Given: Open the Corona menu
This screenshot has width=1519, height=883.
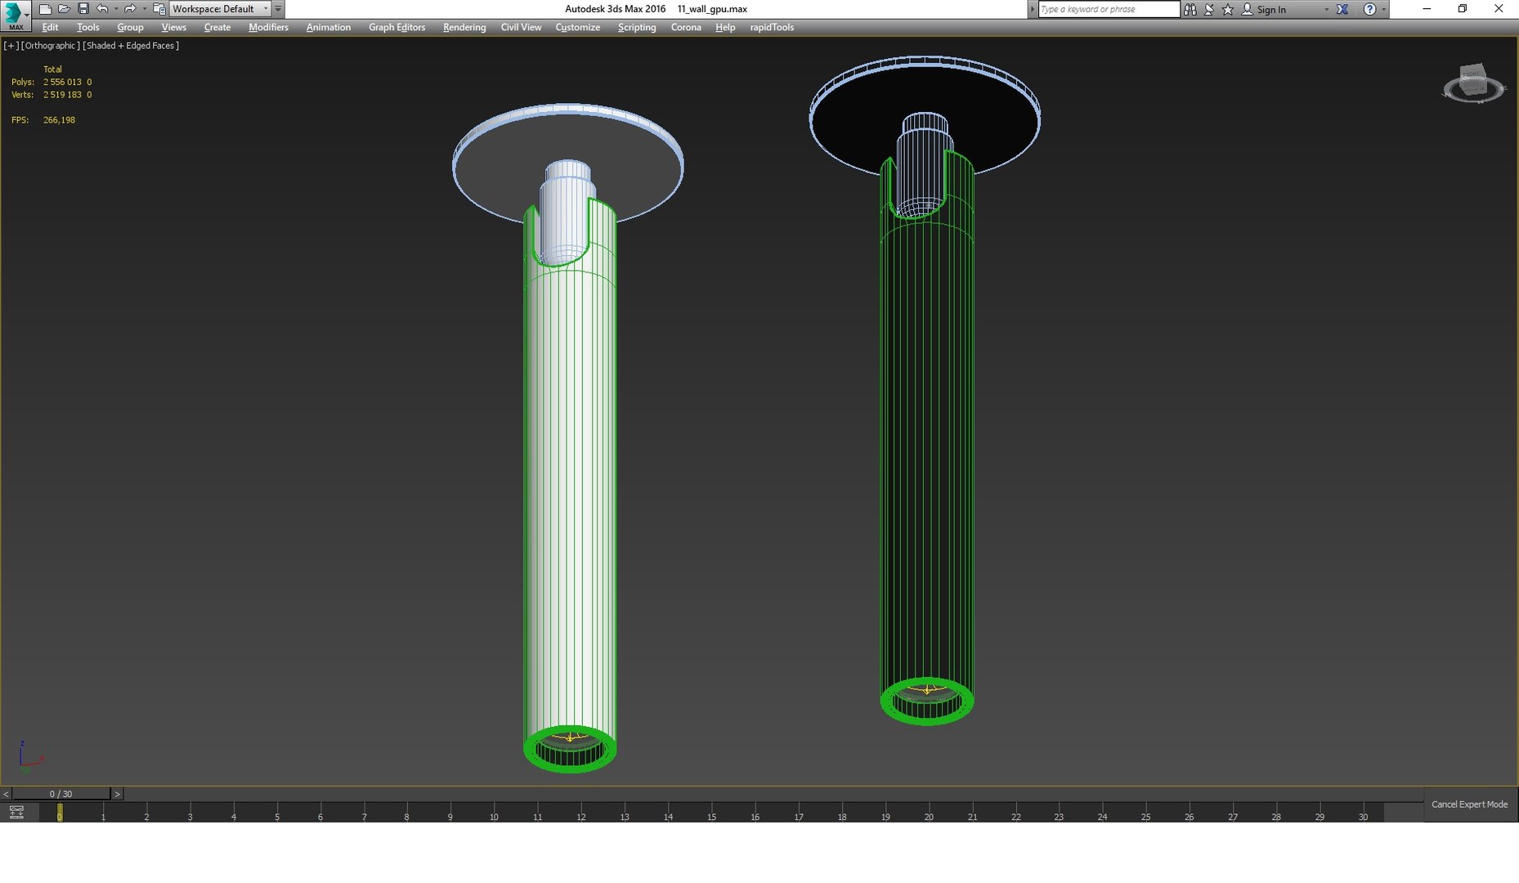Looking at the screenshot, I should pos(686,27).
